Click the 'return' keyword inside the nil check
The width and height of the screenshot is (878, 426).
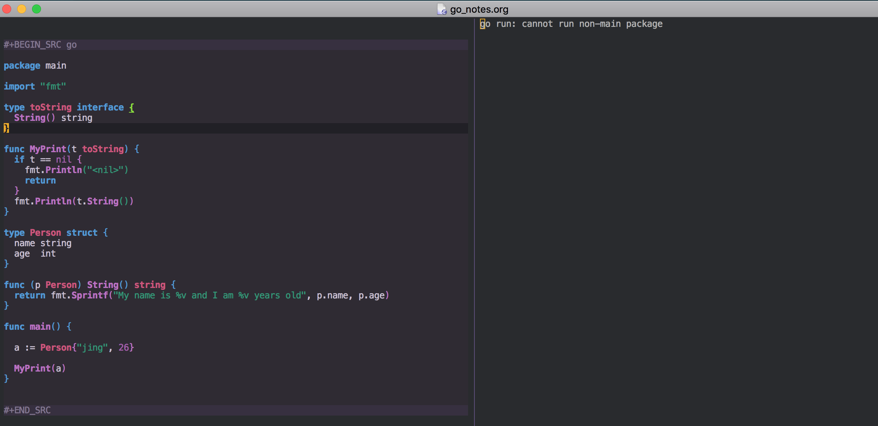(x=40, y=181)
